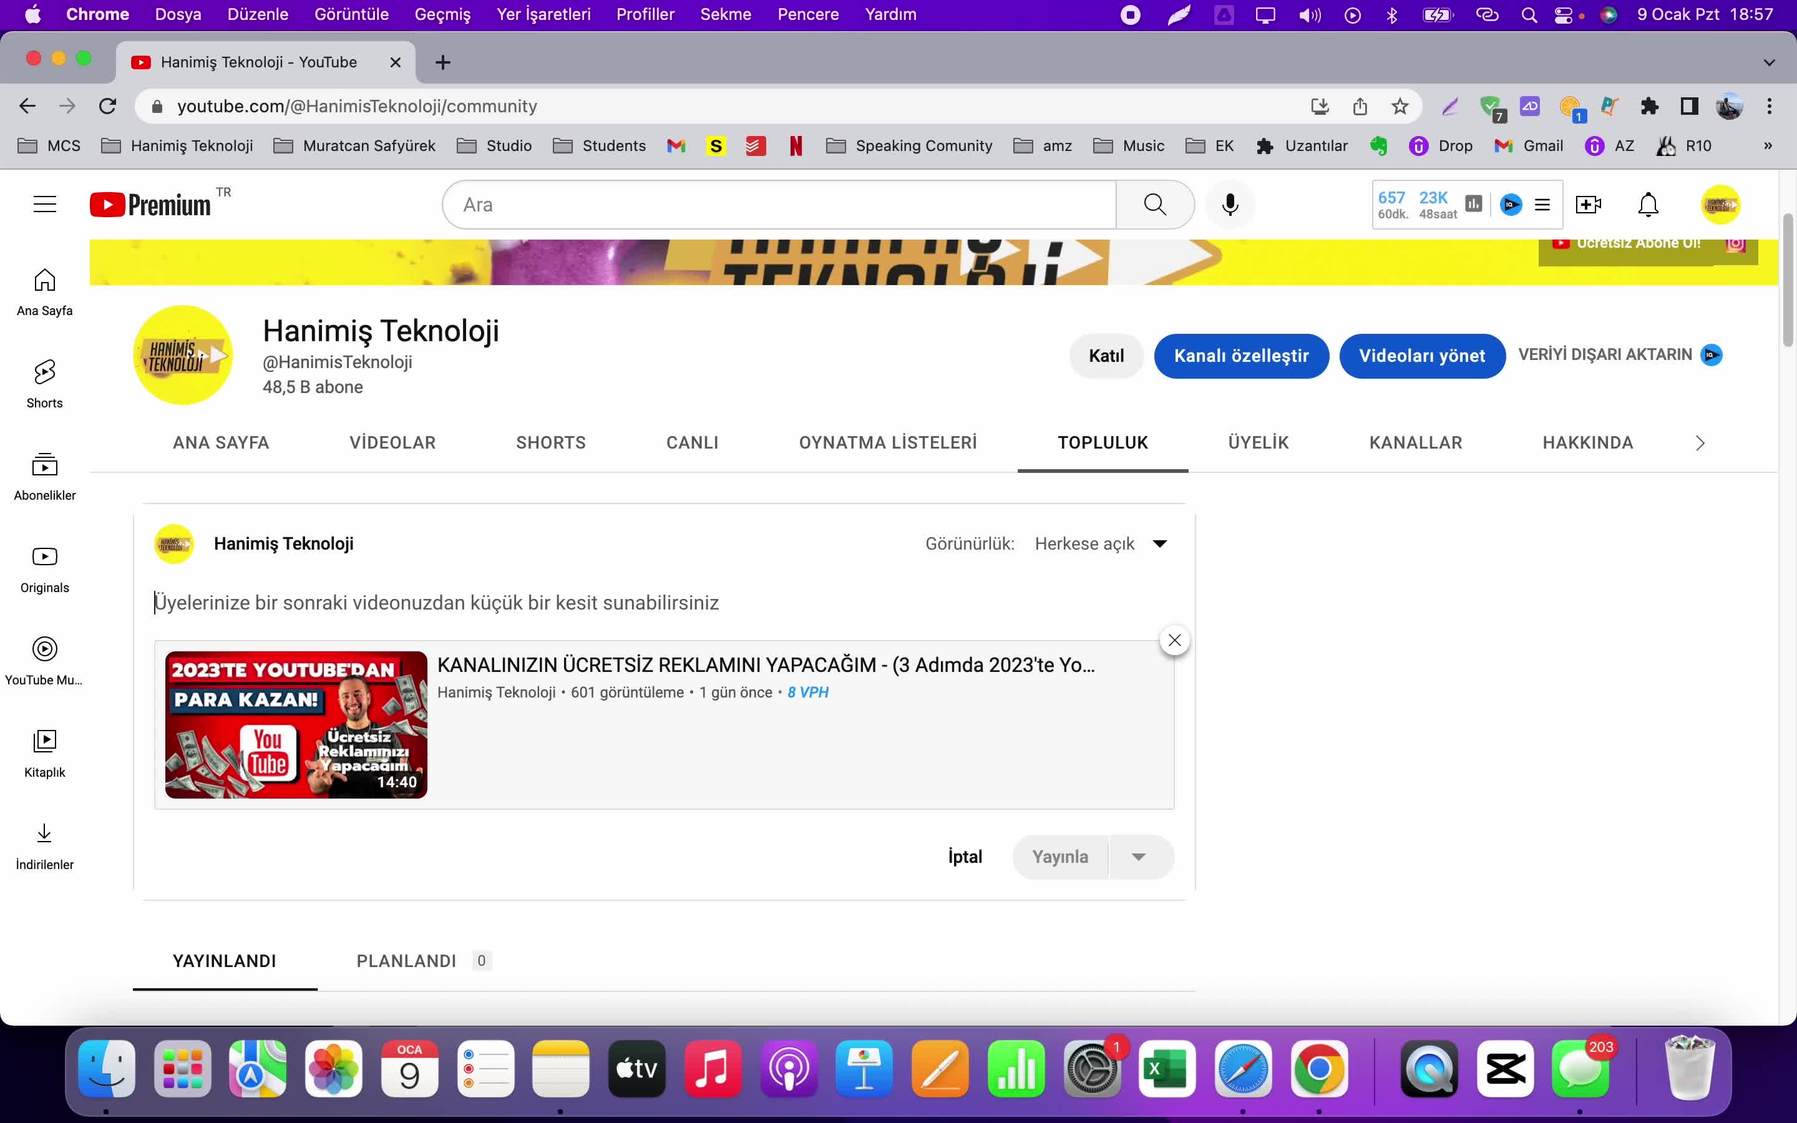Open Safari from the Dock
This screenshot has height=1123, width=1797.
click(x=1243, y=1069)
